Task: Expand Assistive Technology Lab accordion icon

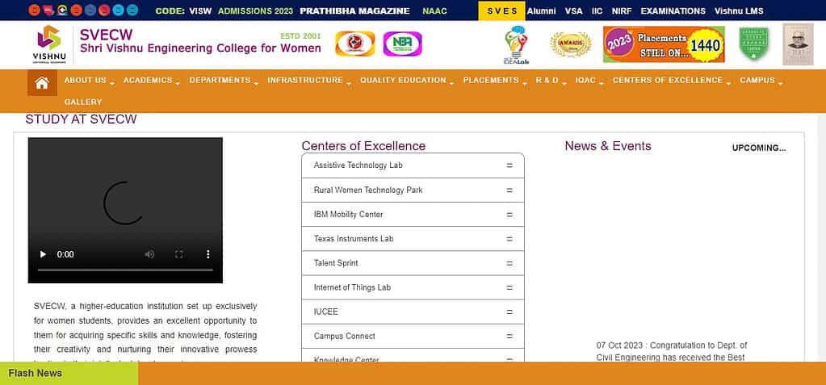Action: click(x=509, y=165)
